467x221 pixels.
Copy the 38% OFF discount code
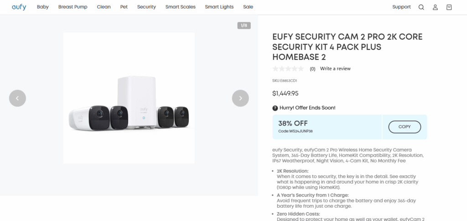coord(405,127)
